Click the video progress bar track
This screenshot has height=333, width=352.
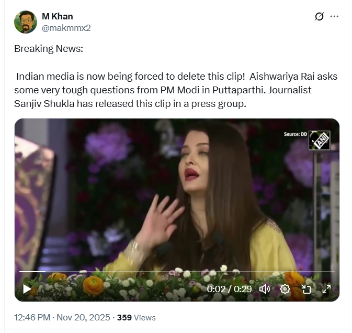click(x=177, y=272)
